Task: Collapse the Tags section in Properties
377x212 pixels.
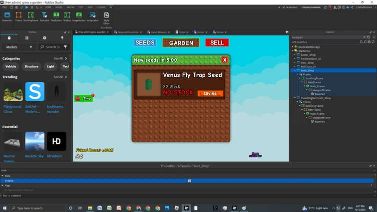Action: [x=2, y=186]
